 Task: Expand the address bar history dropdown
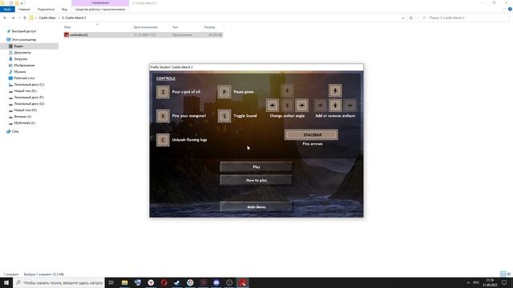[402, 18]
